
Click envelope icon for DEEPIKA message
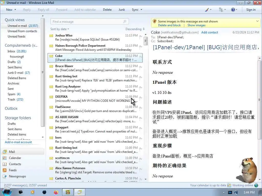[x=51, y=97]
